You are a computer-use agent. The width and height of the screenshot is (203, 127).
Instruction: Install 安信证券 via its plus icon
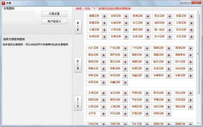click(x=126, y=17)
